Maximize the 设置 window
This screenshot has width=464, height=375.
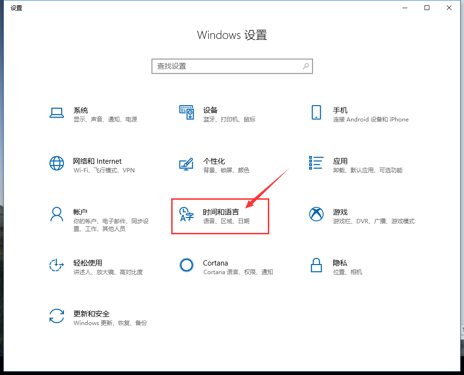[x=426, y=8]
